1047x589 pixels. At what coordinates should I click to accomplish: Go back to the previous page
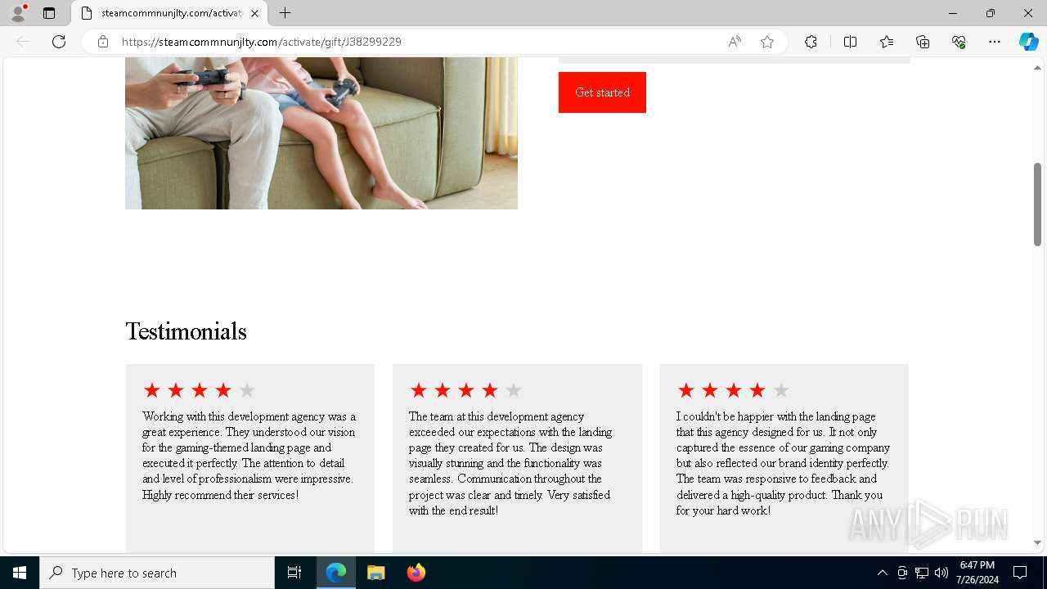23,42
